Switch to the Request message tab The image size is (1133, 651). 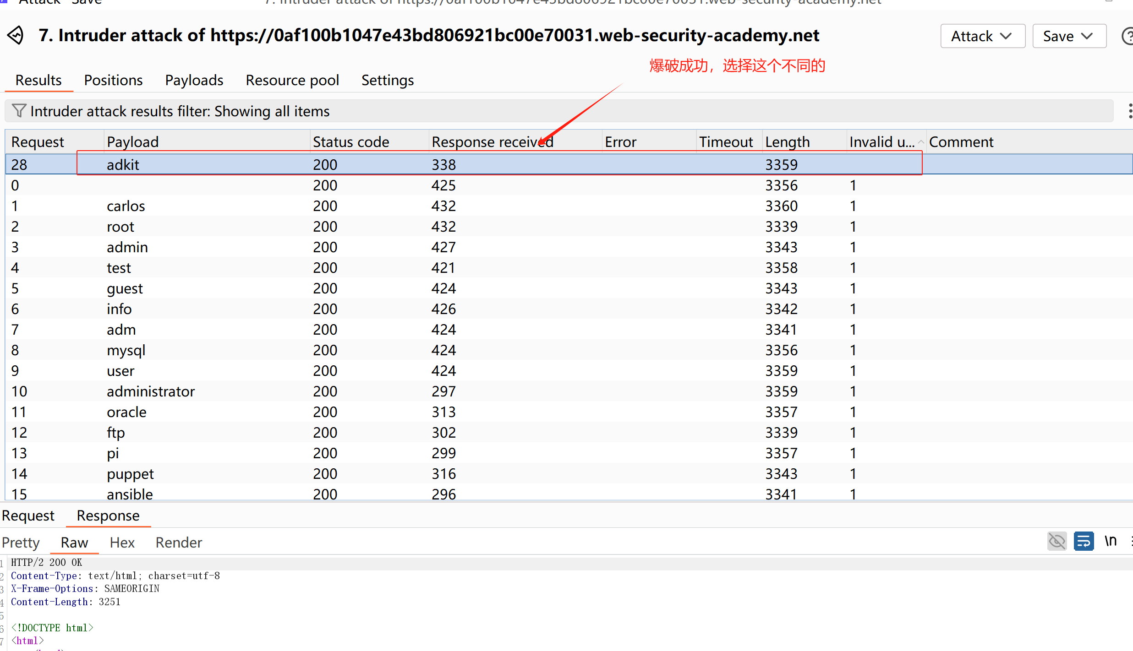point(28,515)
